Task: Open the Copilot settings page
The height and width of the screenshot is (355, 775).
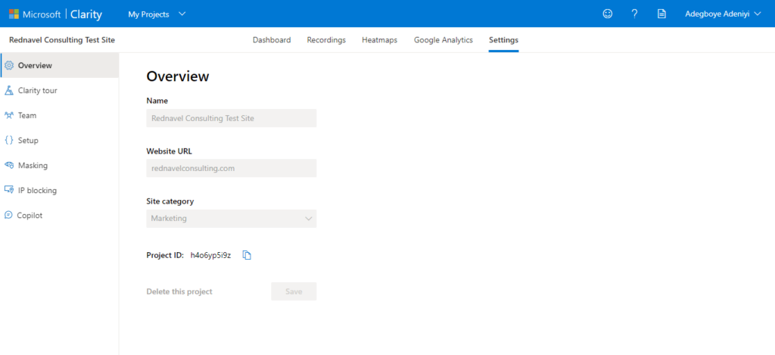Action: point(59,215)
